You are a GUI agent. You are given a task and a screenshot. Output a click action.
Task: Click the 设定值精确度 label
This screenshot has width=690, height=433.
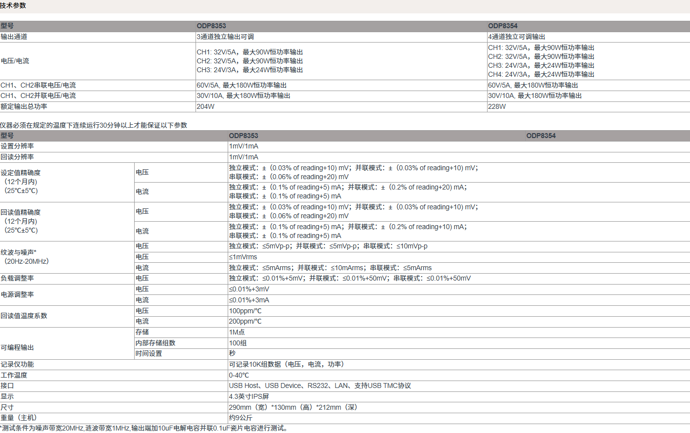21,173
